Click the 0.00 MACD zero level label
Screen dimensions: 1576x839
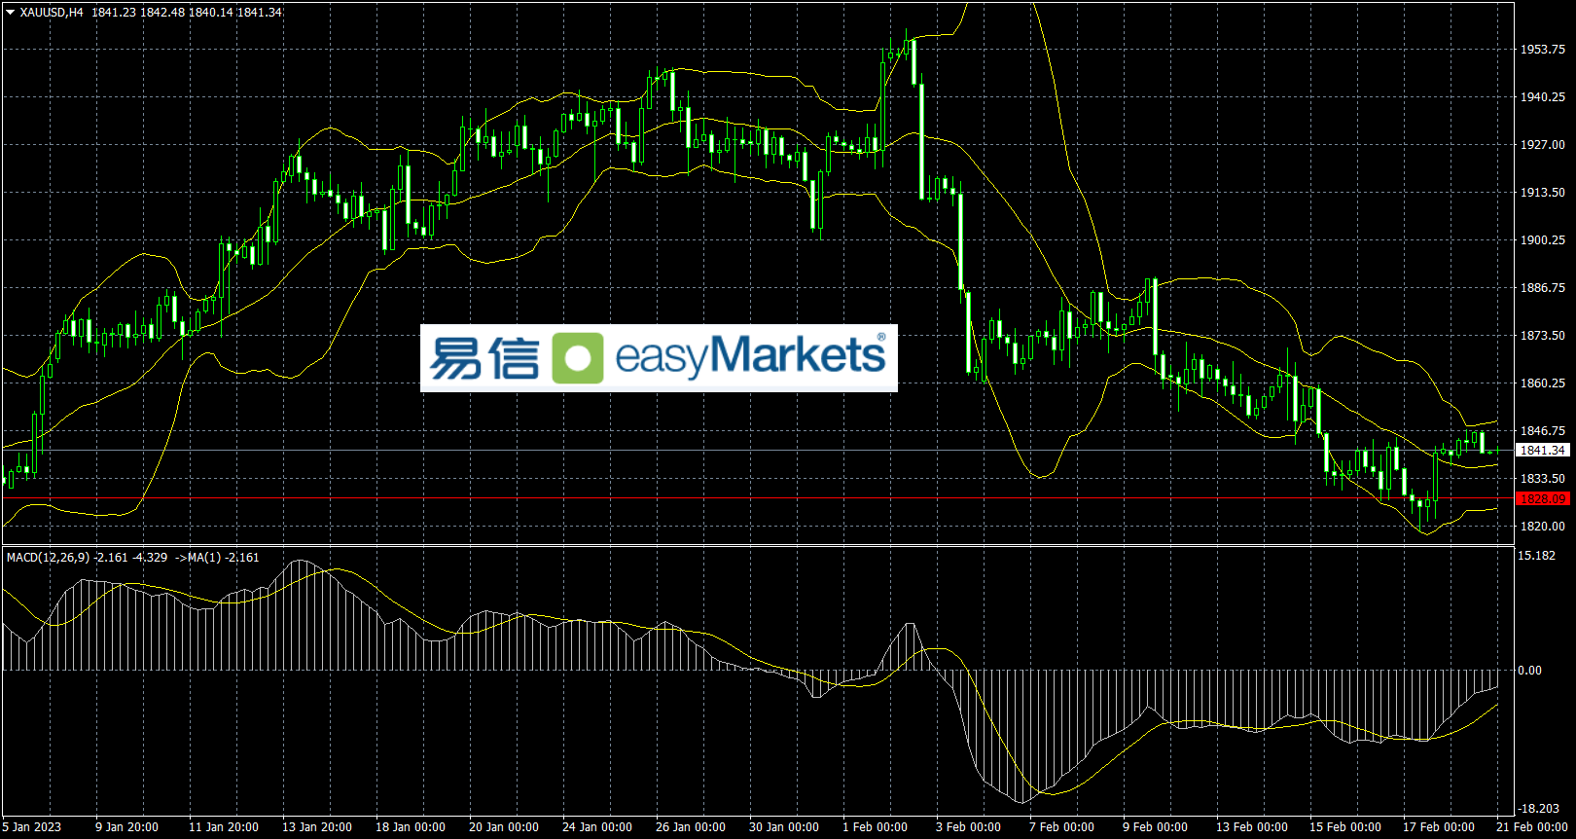click(1530, 671)
